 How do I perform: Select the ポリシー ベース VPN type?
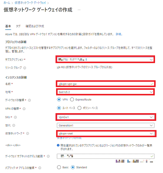click(x=79, y=108)
